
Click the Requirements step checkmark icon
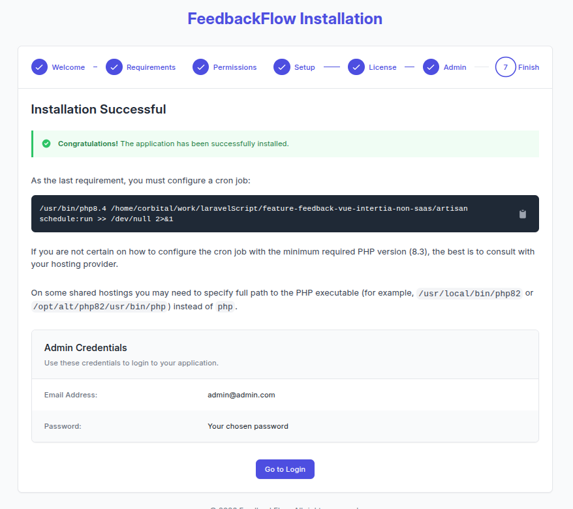(114, 67)
